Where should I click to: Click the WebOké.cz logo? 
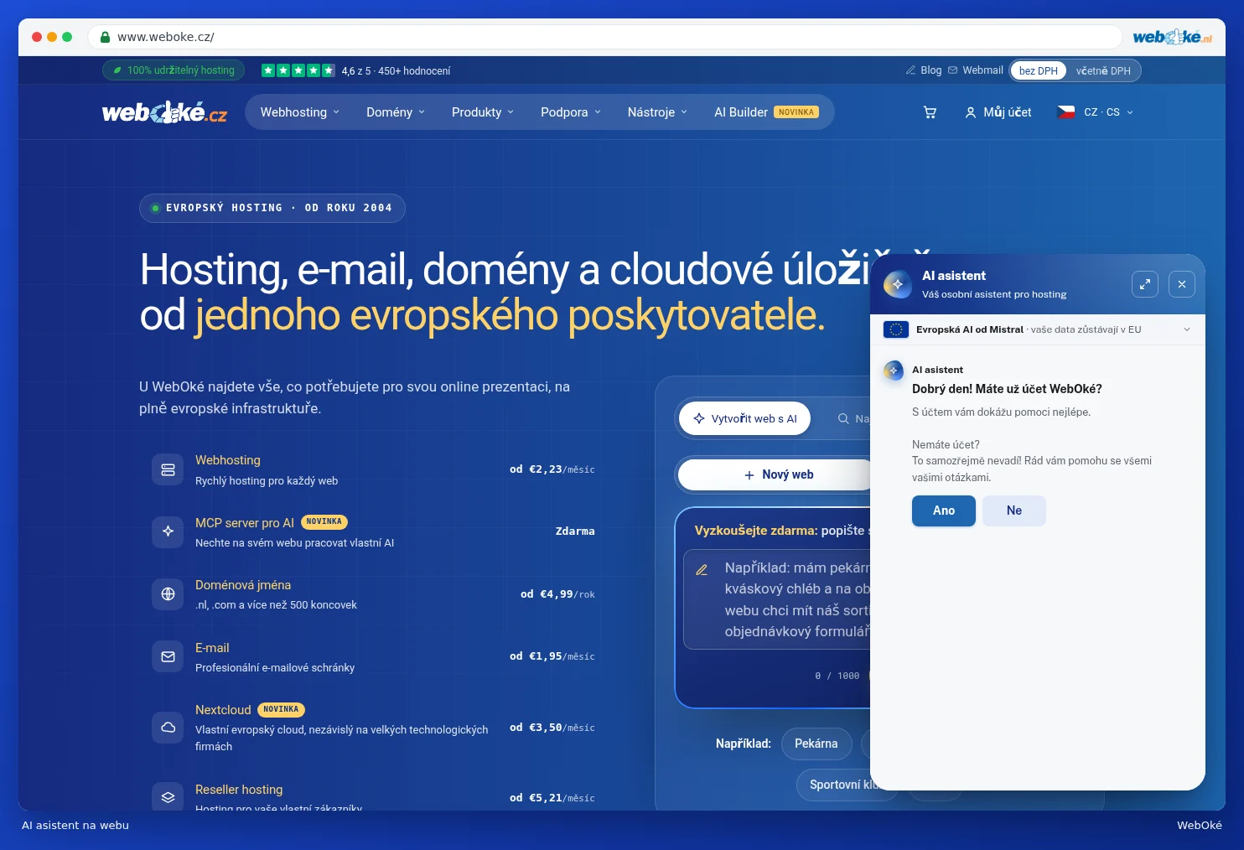(164, 112)
